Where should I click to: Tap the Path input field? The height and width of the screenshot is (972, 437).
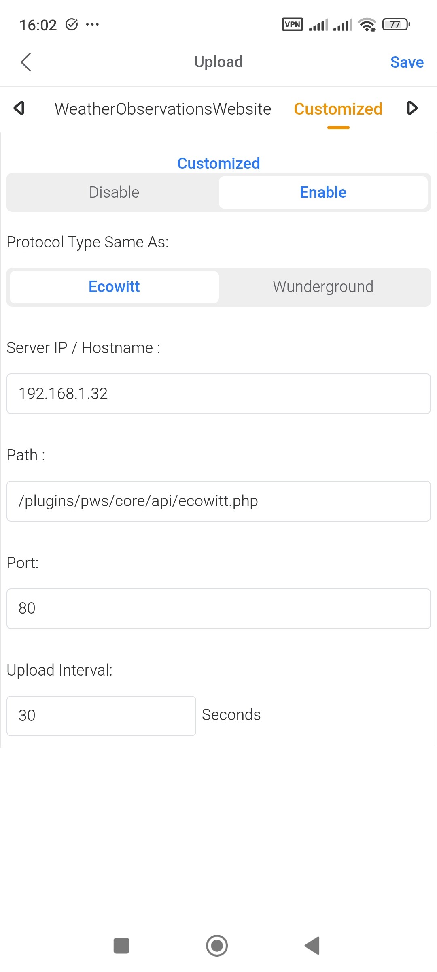coord(218,501)
